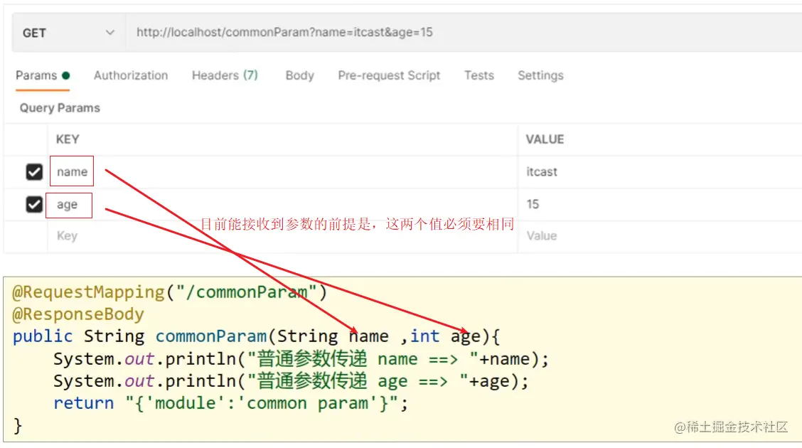Open the Headers (7) tab
Screen dimensions: 802x448
point(225,75)
